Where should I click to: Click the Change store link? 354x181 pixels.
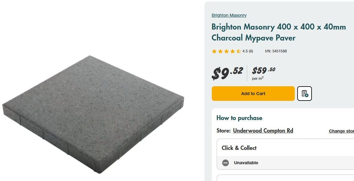pos(341,131)
